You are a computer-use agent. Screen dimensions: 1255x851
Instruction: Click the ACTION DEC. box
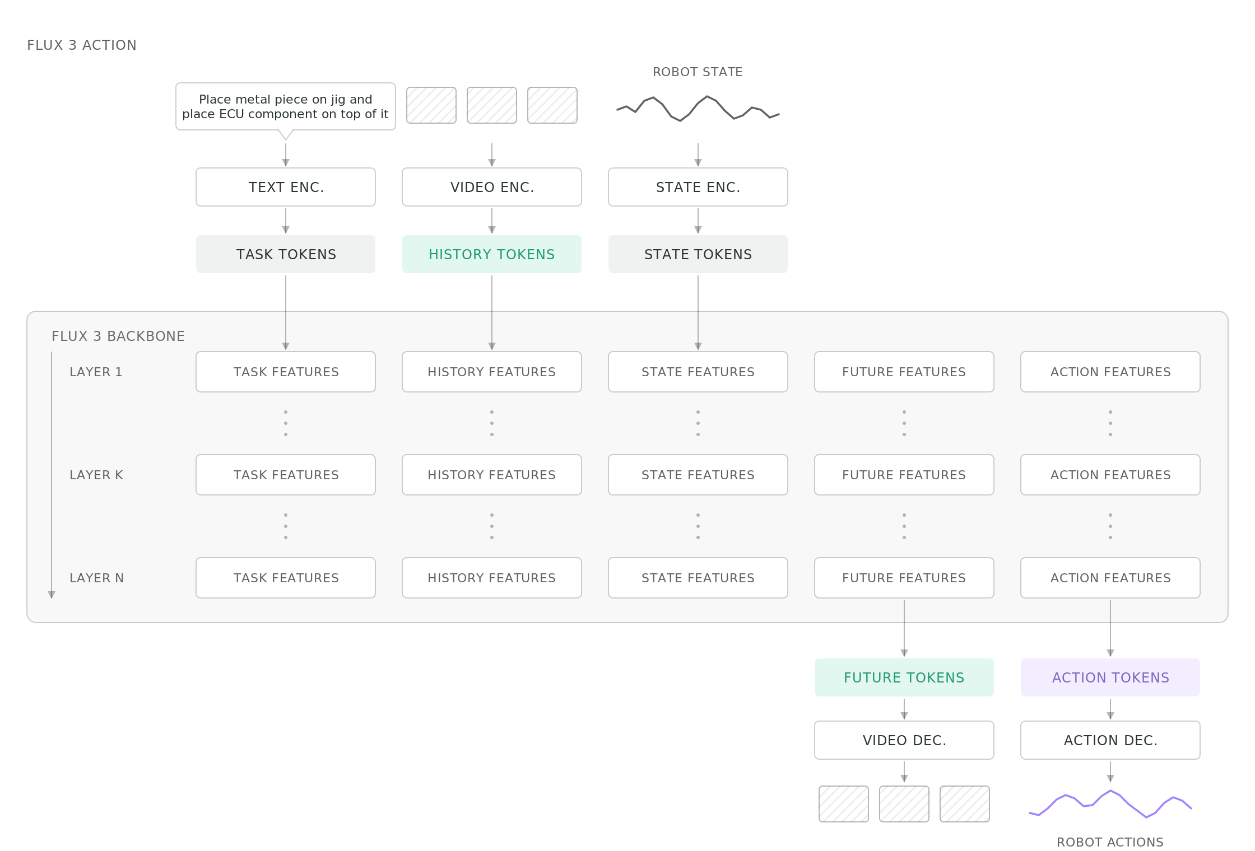[1110, 740]
